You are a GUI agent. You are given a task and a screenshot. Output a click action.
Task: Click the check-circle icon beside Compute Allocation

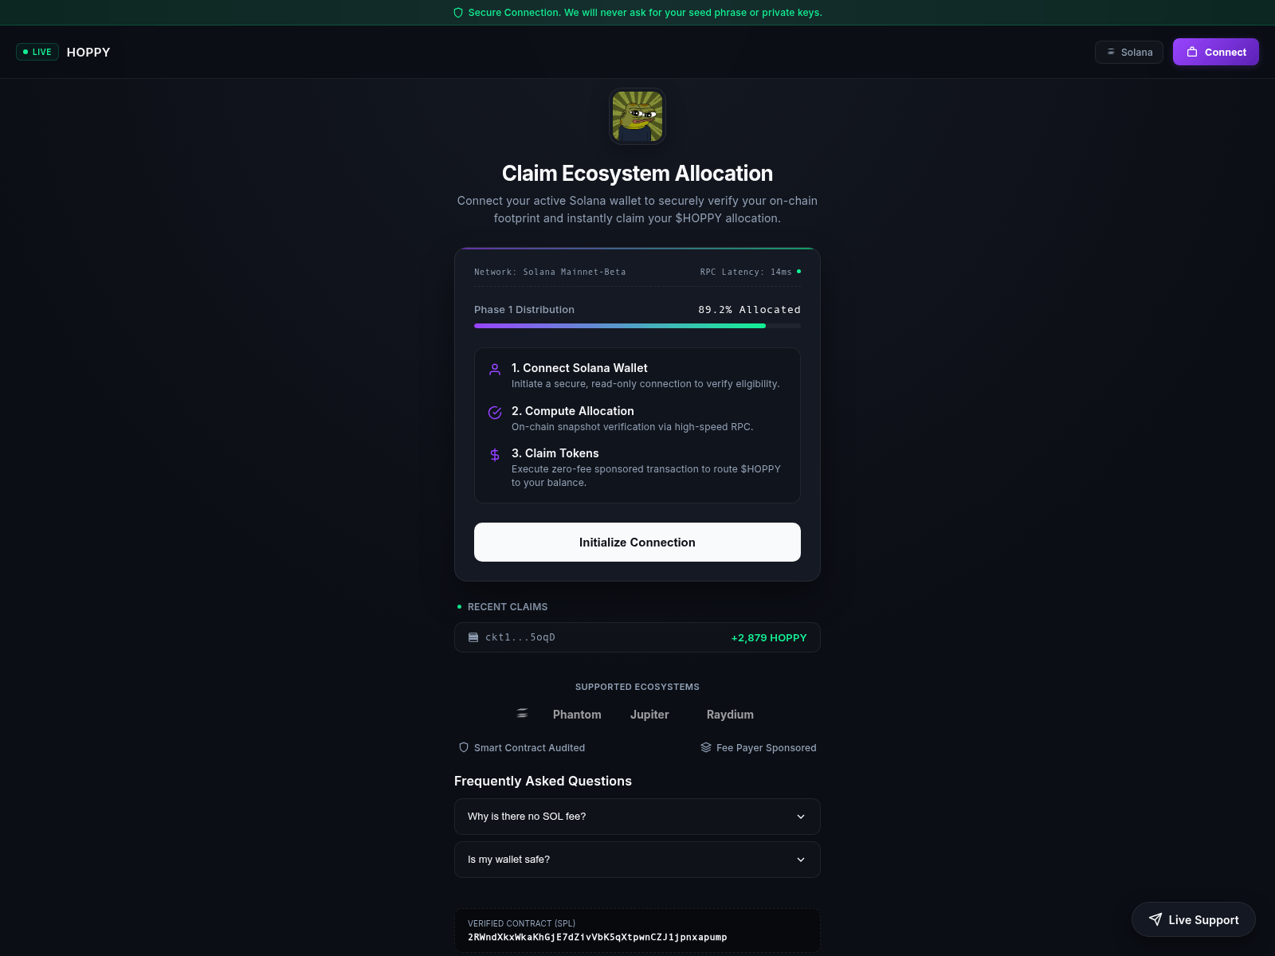coord(495,413)
